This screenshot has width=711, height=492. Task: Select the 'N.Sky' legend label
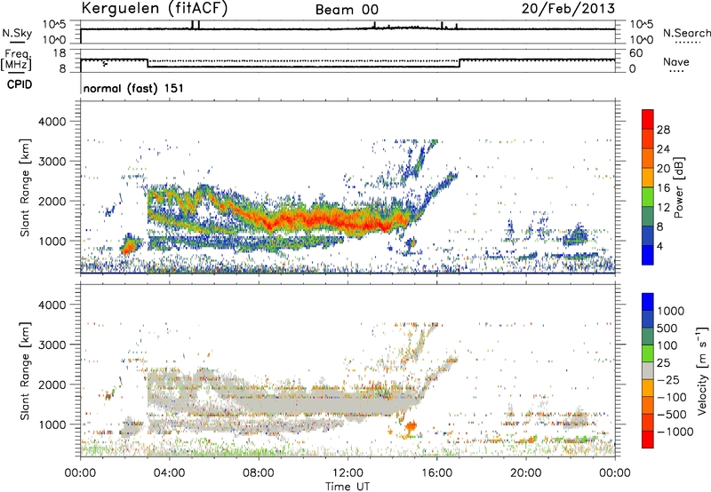coord(17,33)
